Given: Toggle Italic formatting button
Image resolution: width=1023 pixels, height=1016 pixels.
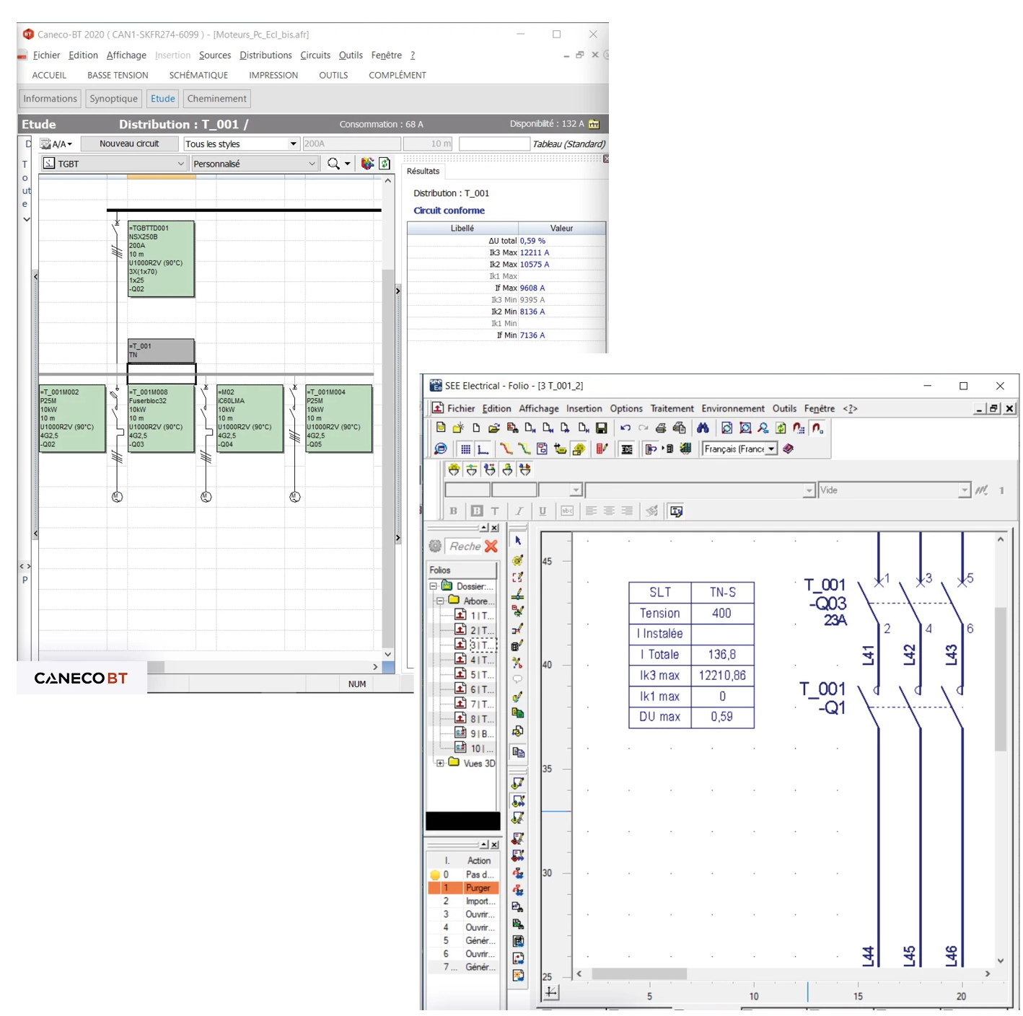Looking at the screenshot, I should 519,511.
